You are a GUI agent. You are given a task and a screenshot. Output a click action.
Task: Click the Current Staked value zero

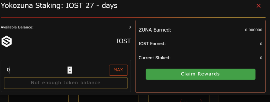261,58
